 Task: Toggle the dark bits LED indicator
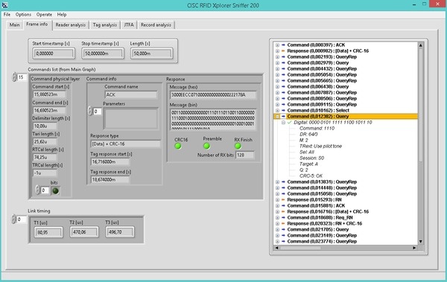pos(55,190)
